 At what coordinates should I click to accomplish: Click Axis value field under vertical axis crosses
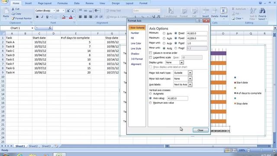(177, 98)
